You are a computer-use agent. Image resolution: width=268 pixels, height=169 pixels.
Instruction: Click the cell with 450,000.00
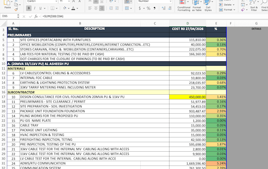click(188, 97)
